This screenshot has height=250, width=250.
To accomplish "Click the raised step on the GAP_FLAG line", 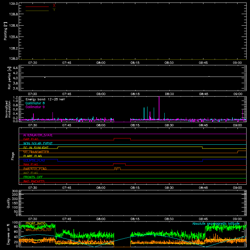I will click(122, 138).
